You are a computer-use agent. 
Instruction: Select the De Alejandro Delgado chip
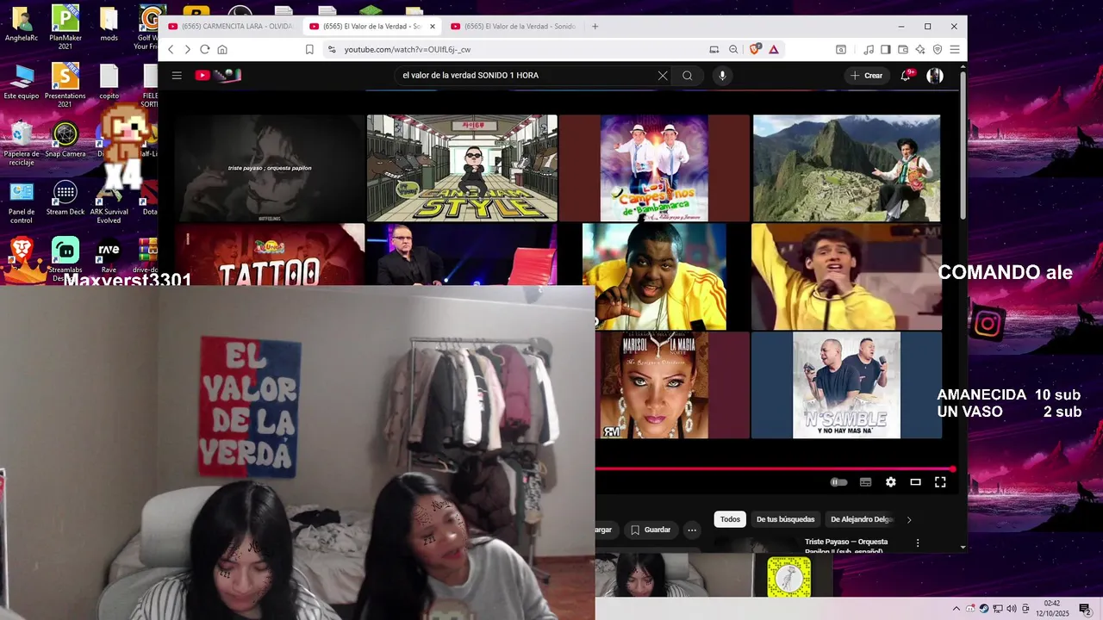pyautogui.click(x=861, y=519)
